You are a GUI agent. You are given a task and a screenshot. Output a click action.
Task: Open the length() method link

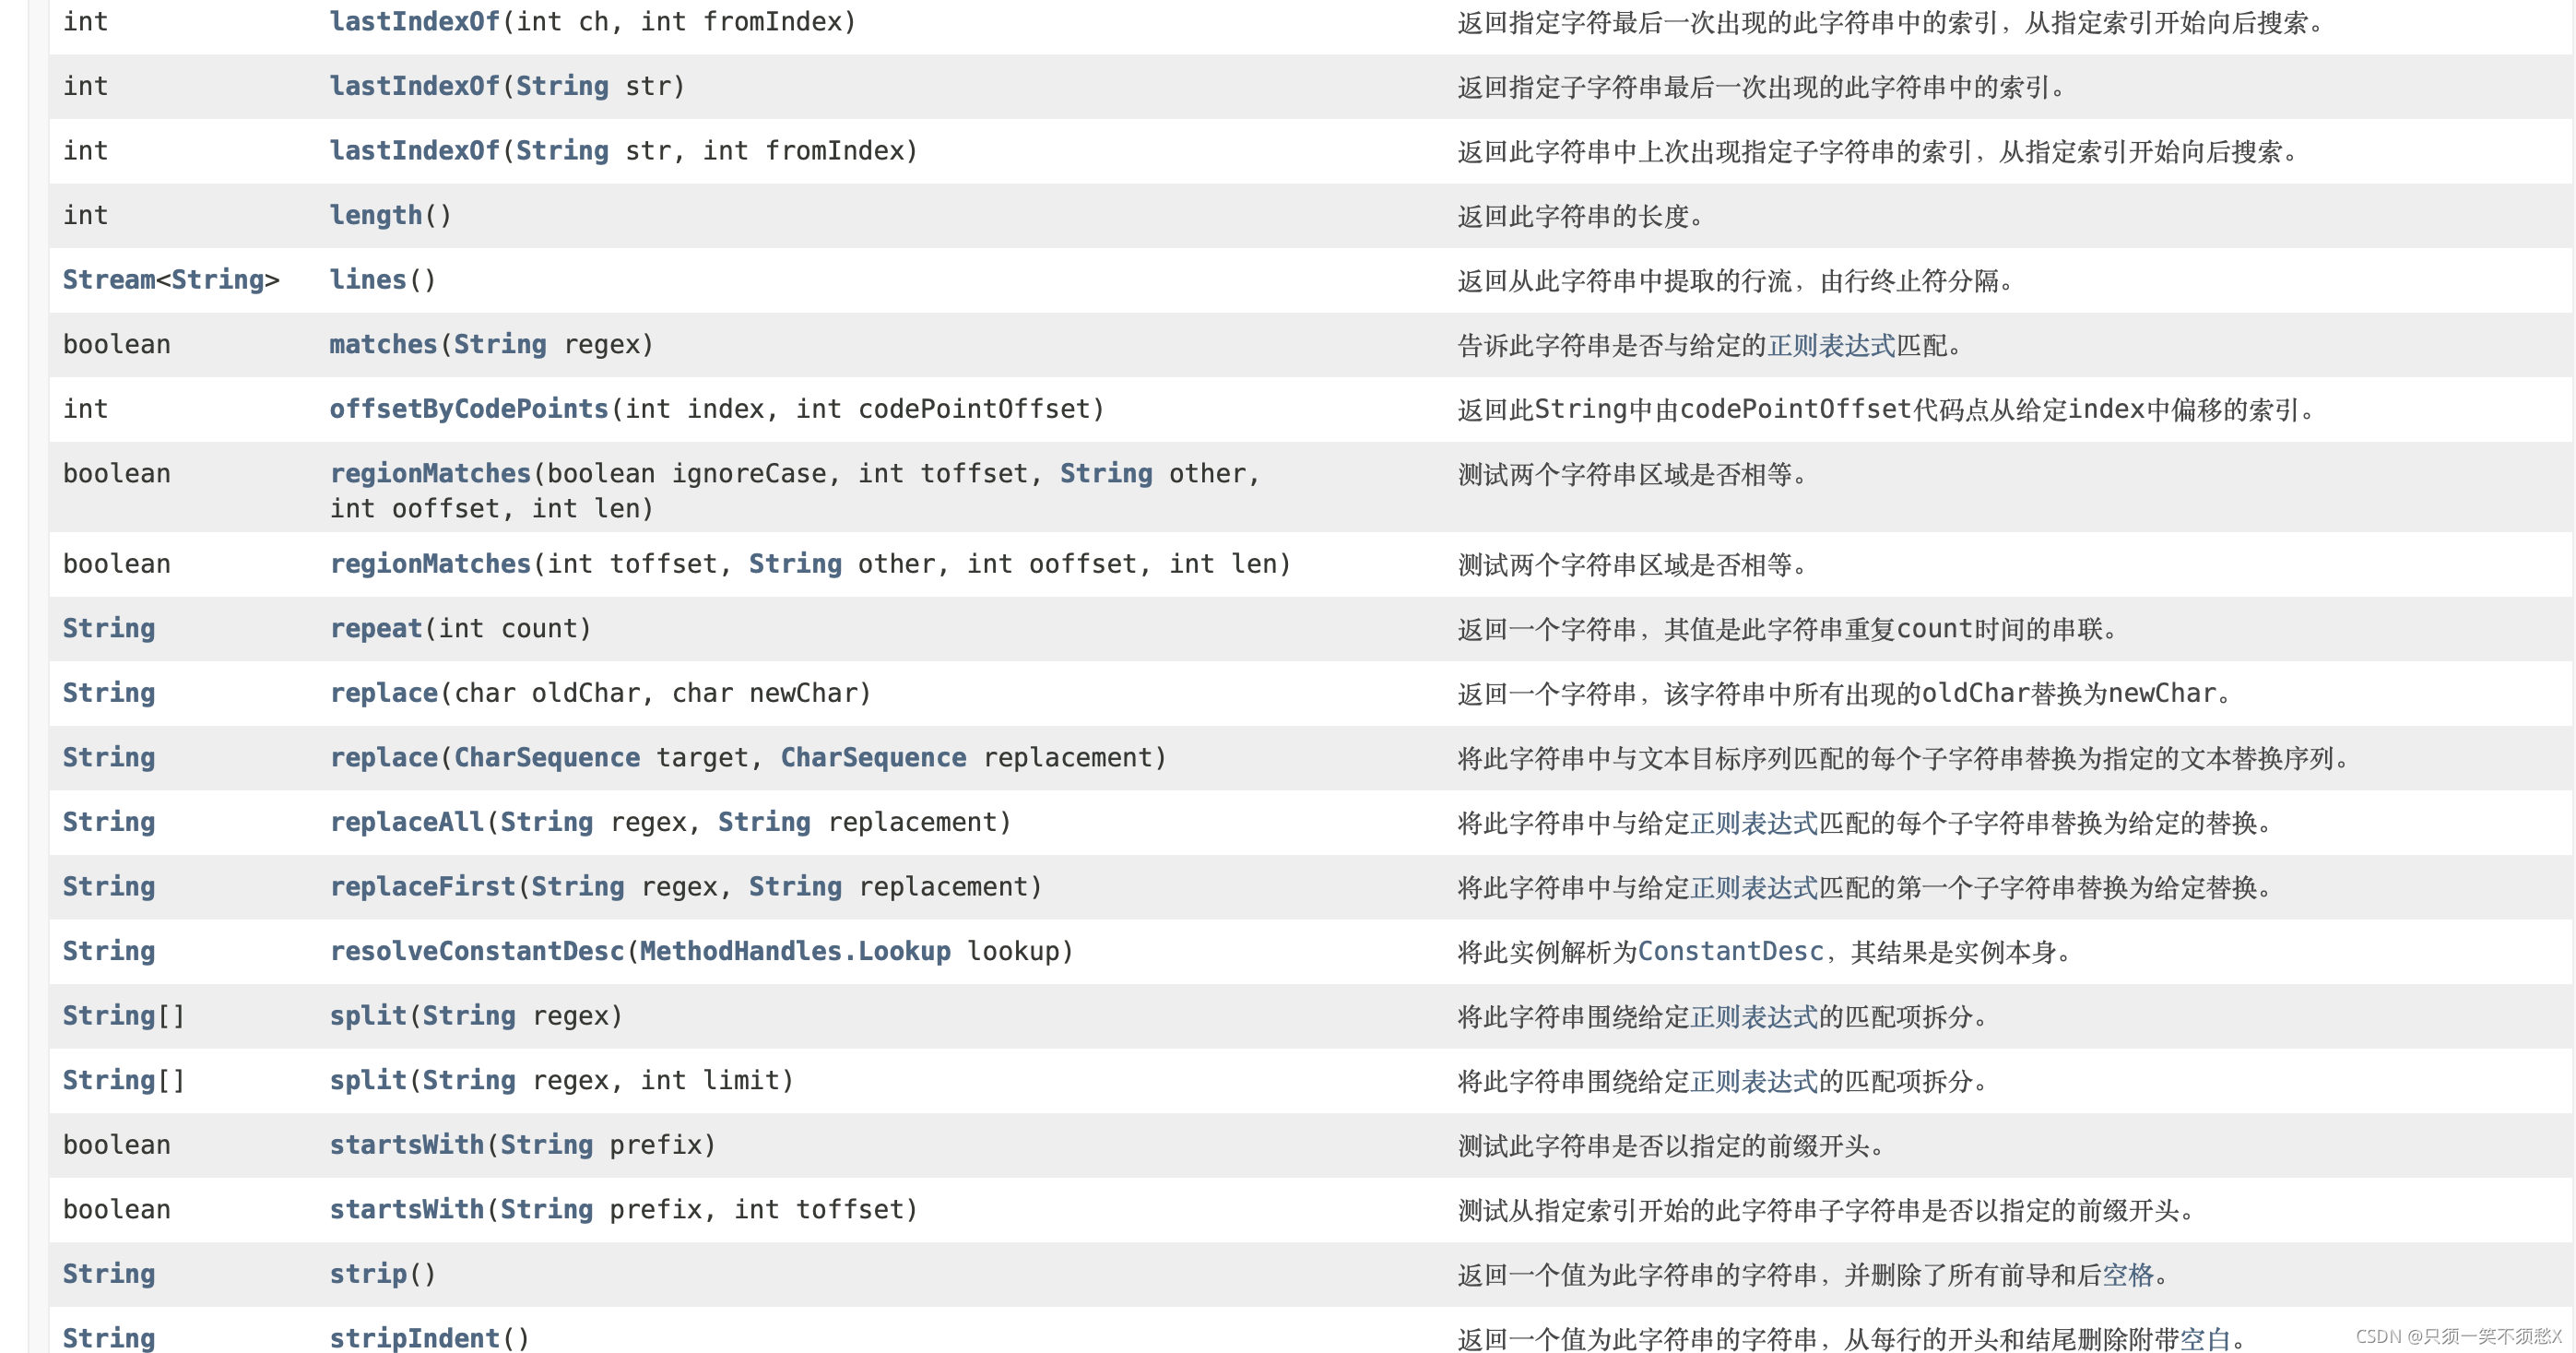point(375,215)
